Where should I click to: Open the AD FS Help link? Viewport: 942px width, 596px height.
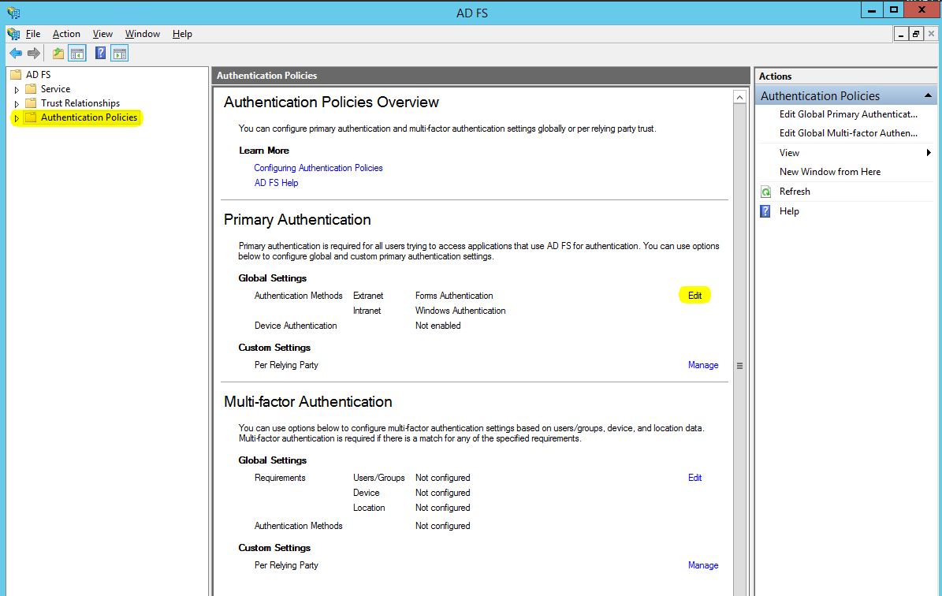[x=277, y=183]
